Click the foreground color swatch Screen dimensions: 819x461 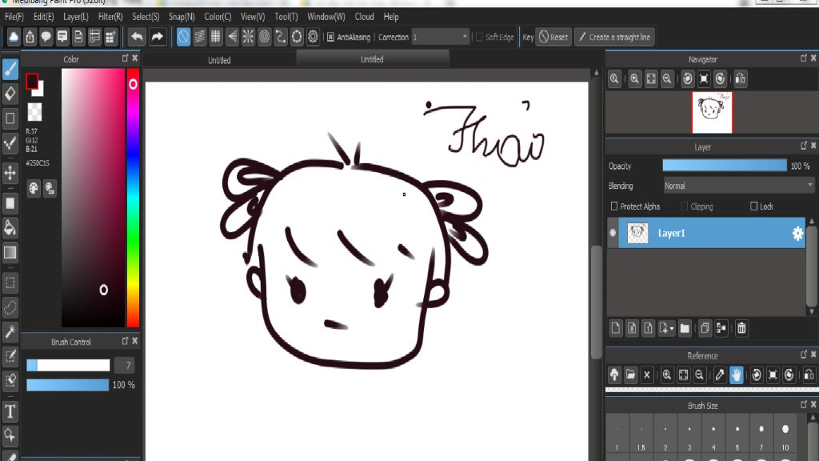point(32,81)
